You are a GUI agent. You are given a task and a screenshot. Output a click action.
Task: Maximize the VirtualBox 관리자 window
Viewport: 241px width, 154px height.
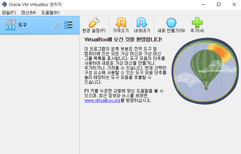[219, 4]
